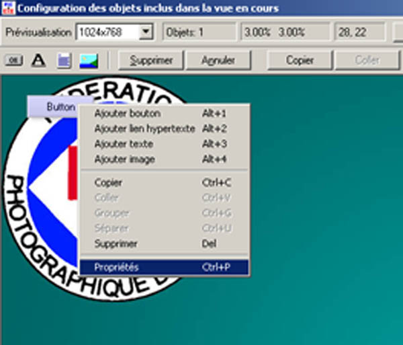Click the add button tool icon
Image resolution: width=403 pixels, height=345 pixels.
coord(14,61)
